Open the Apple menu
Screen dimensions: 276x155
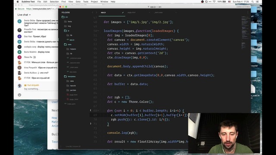click(18, 2)
